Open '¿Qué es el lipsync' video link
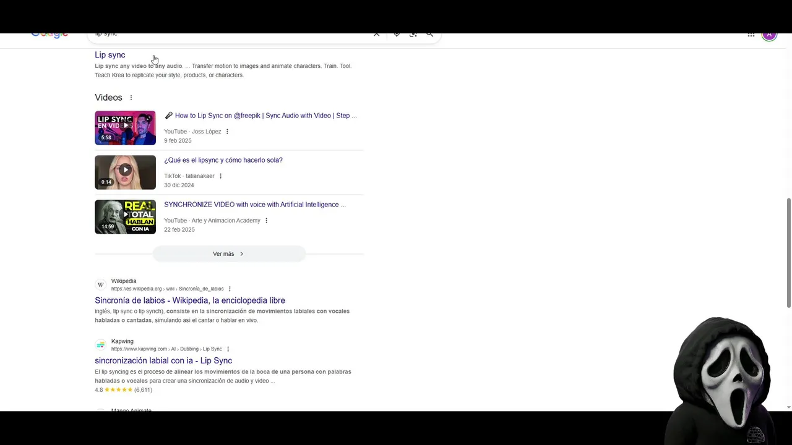 pyautogui.click(x=223, y=160)
